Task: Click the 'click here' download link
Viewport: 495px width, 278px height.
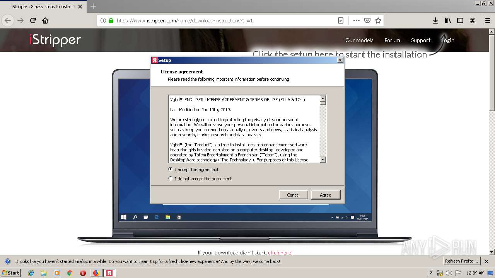Action: [280, 253]
